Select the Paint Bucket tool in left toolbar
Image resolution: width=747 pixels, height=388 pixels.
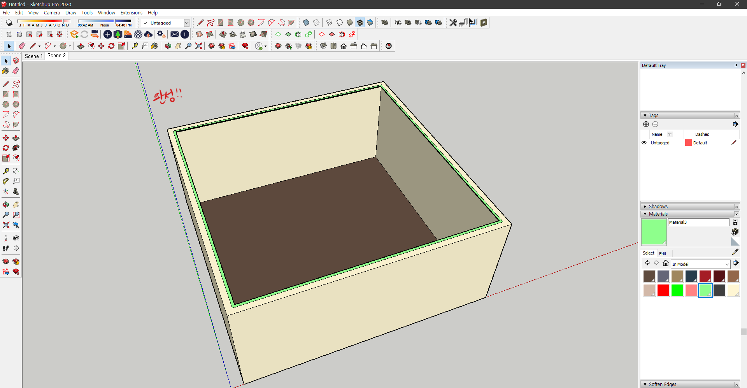click(5, 71)
